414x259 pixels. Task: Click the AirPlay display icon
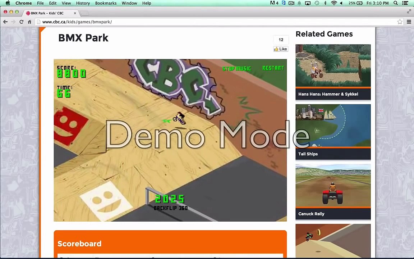(308, 3)
